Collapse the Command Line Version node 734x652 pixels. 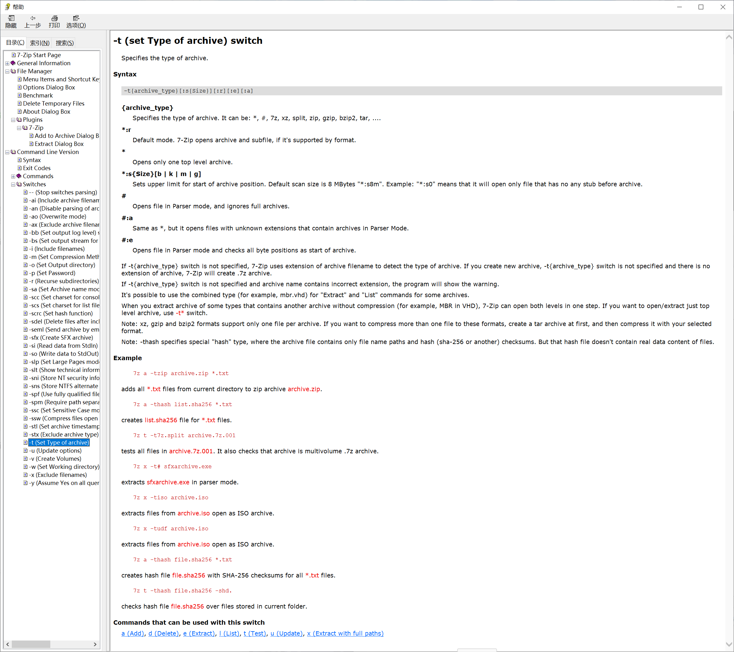pos(7,152)
